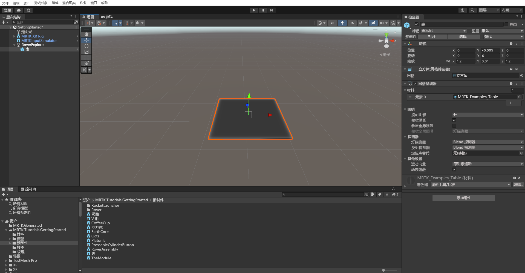Image resolution: width=525 pixels, height=273 pixels.
Task: Open the Mixed Reality menu
Action: click(x=69, y=3)
